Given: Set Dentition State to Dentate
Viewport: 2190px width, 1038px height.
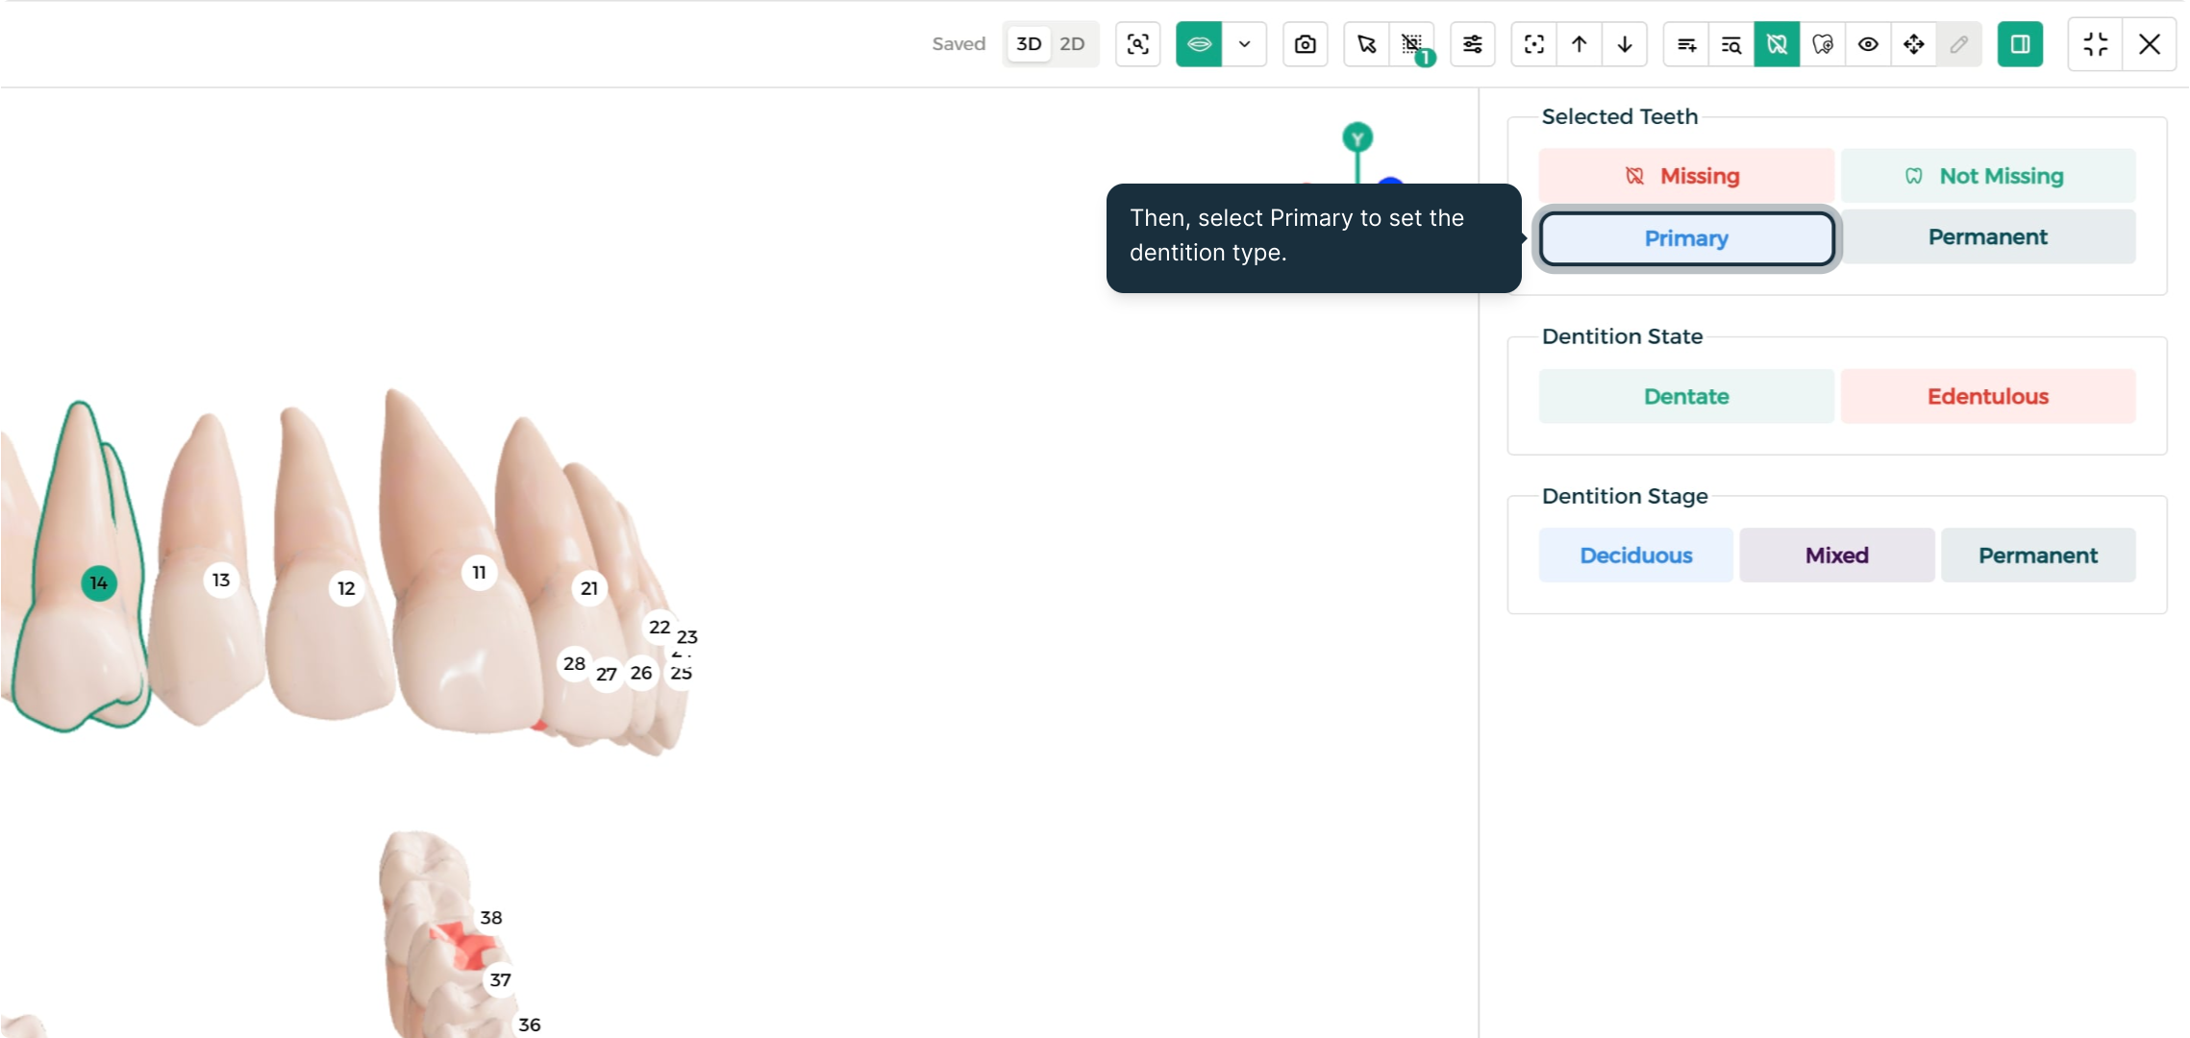Looking at the screenshot, I should [x=1686, y=396].
